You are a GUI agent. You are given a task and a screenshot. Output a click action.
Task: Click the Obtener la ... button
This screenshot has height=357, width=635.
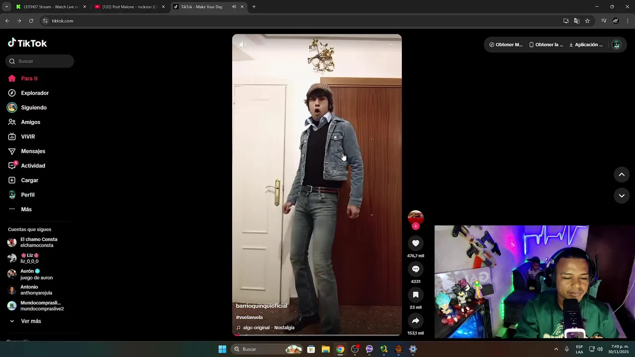[x=546, y=45]
